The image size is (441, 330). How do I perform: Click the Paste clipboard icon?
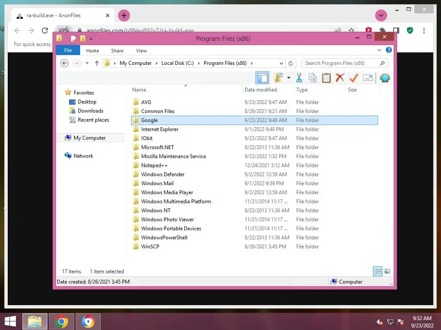click(x=326, y=78)
